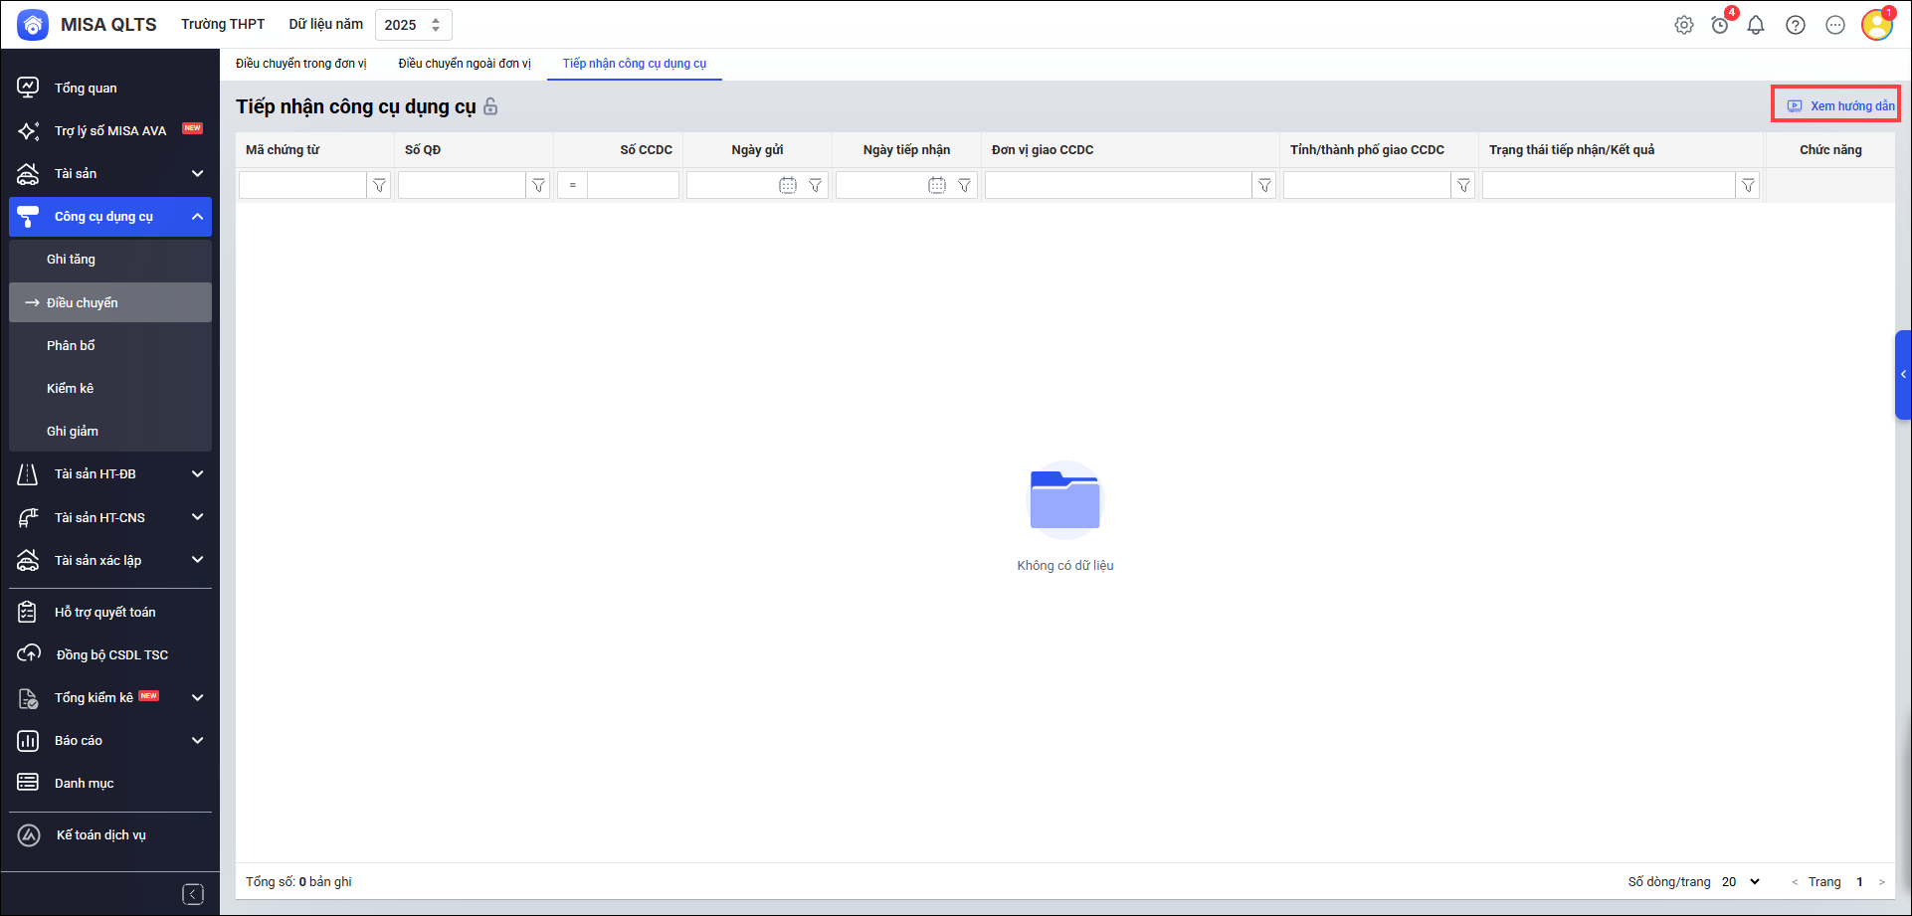Open the Ngày gửi calendar picker

click(788, 185)
